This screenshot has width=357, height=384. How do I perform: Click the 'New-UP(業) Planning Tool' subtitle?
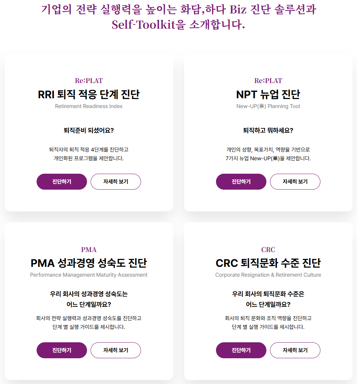(x=268, y=106)
